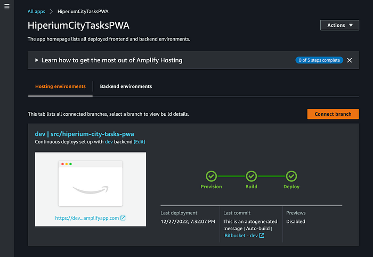Image resolution: width=373 pixels, height=257 pixels.
Task: Open the Bitbucket - dev commit link
Action: point(241,236)
